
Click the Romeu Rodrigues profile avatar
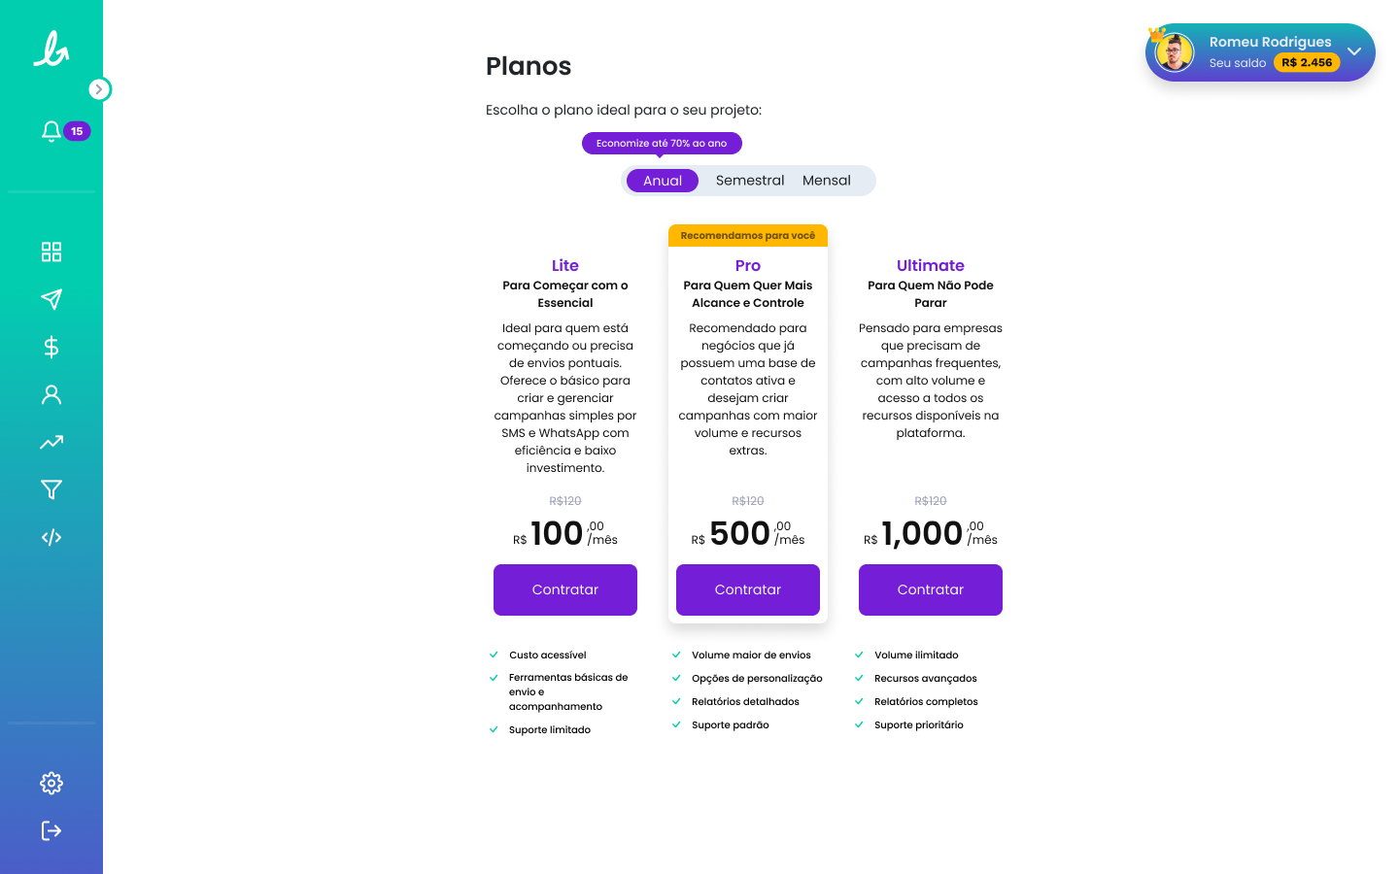click(x=1175, y=52)
